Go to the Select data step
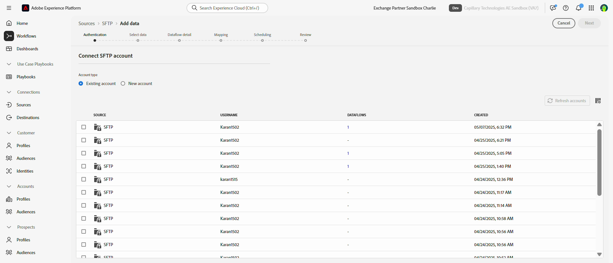The width and height of the screenshot is (613, 263). tap(138, 37)
